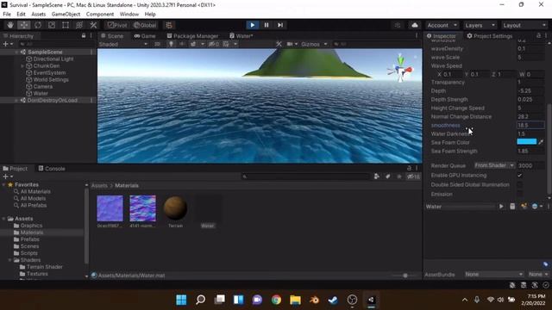The image size is (552, 310).
Task: Toggle Double Sided Global Illumination checkbox
Action: [x=519, y=184]
